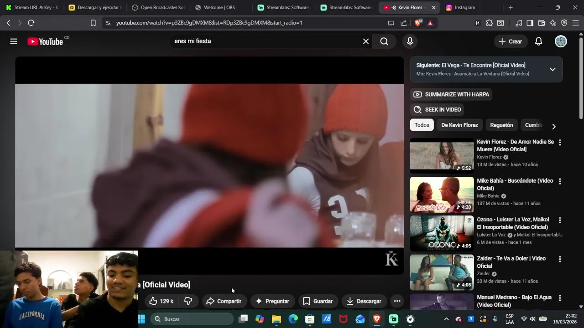Screen dimensions: 584x328
Task: Select the Cumbia filter chip
Action: 533,125
